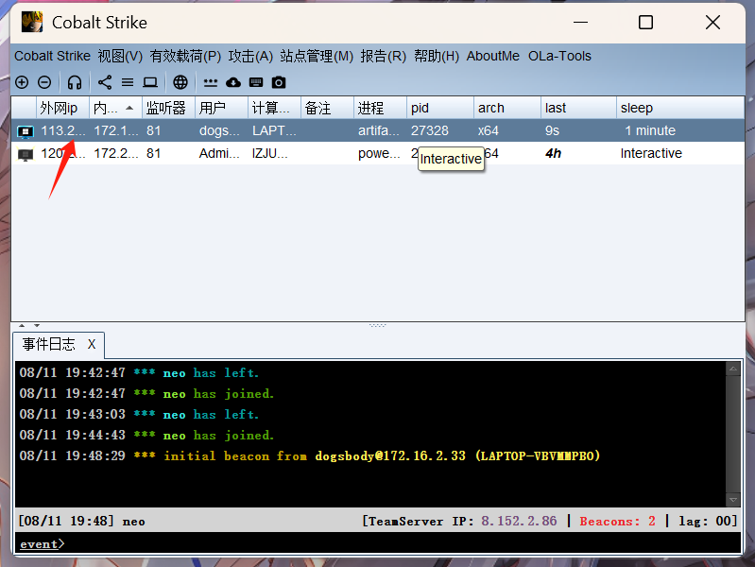Open the OLa-Tools menu
Screen dimensions: 755x567
(559, 56)
